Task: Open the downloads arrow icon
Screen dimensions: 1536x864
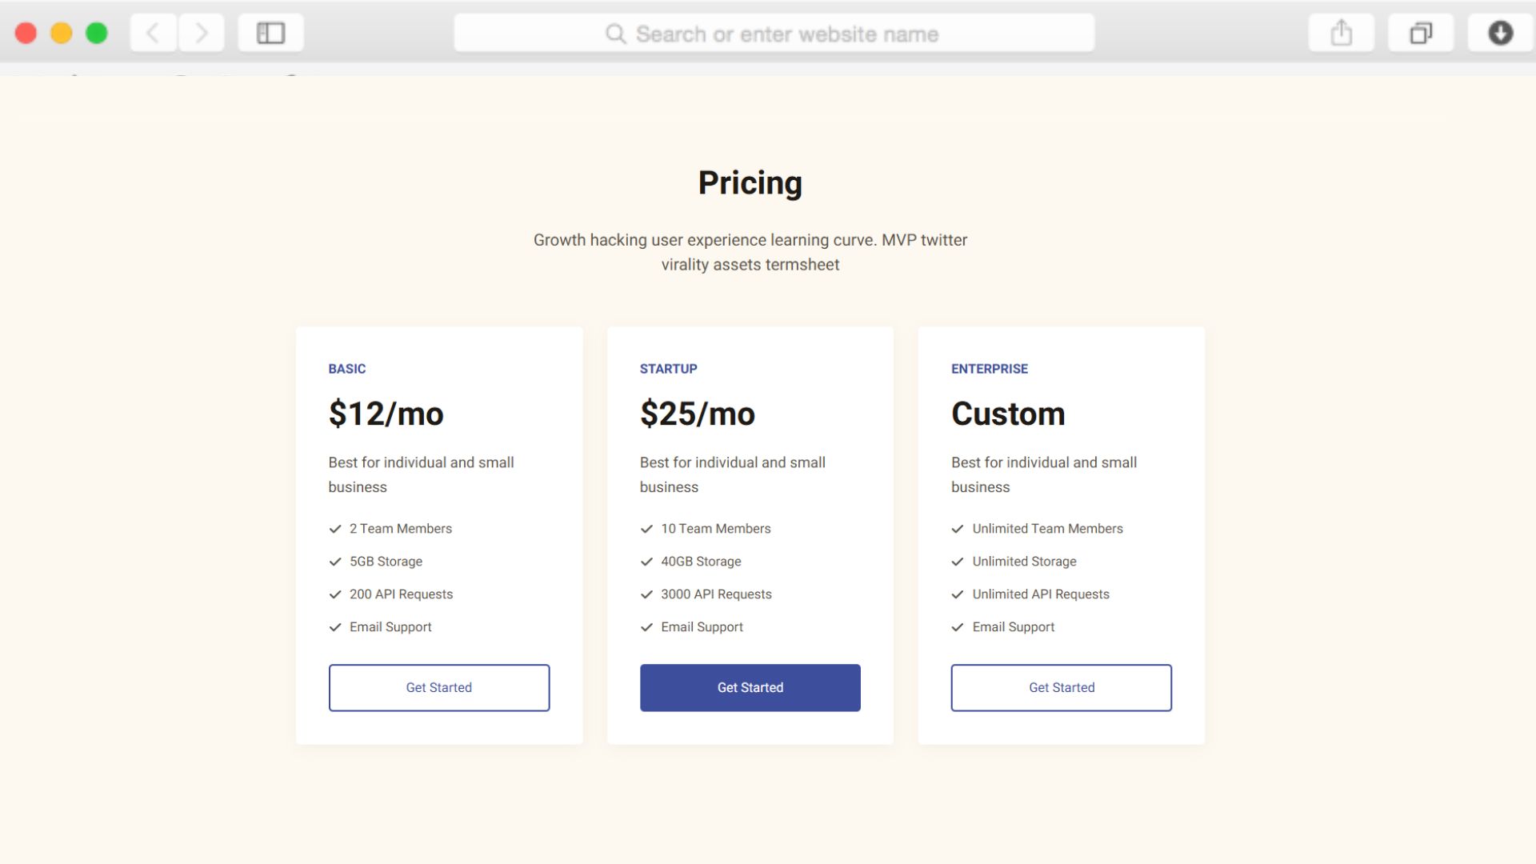Action: tap(1500, 33)
